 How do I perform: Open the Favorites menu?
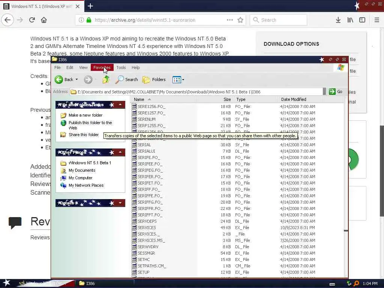102,67
